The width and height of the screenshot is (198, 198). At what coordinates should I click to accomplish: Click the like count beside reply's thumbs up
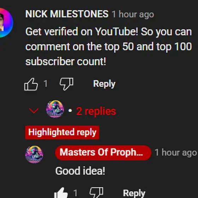[x=75, y=193]
